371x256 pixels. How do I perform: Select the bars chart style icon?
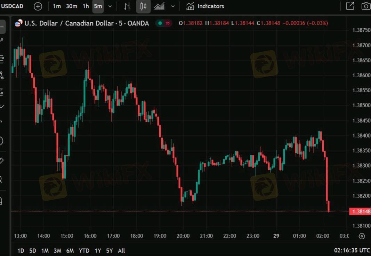coord(127,6)
